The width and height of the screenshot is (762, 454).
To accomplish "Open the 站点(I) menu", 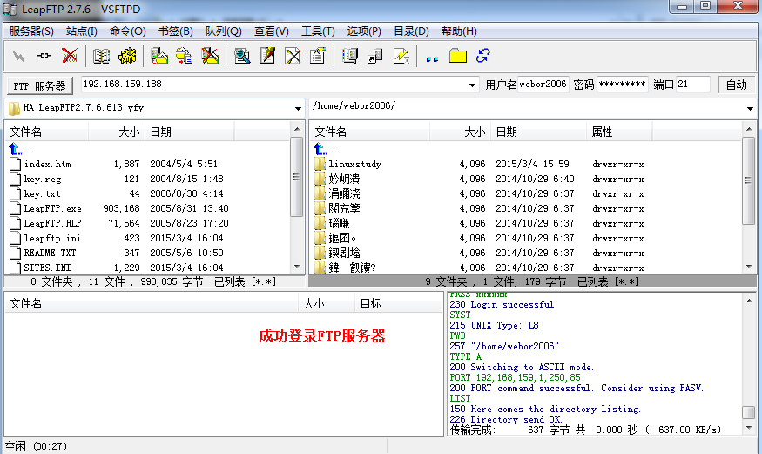I will tap(82, 31).
